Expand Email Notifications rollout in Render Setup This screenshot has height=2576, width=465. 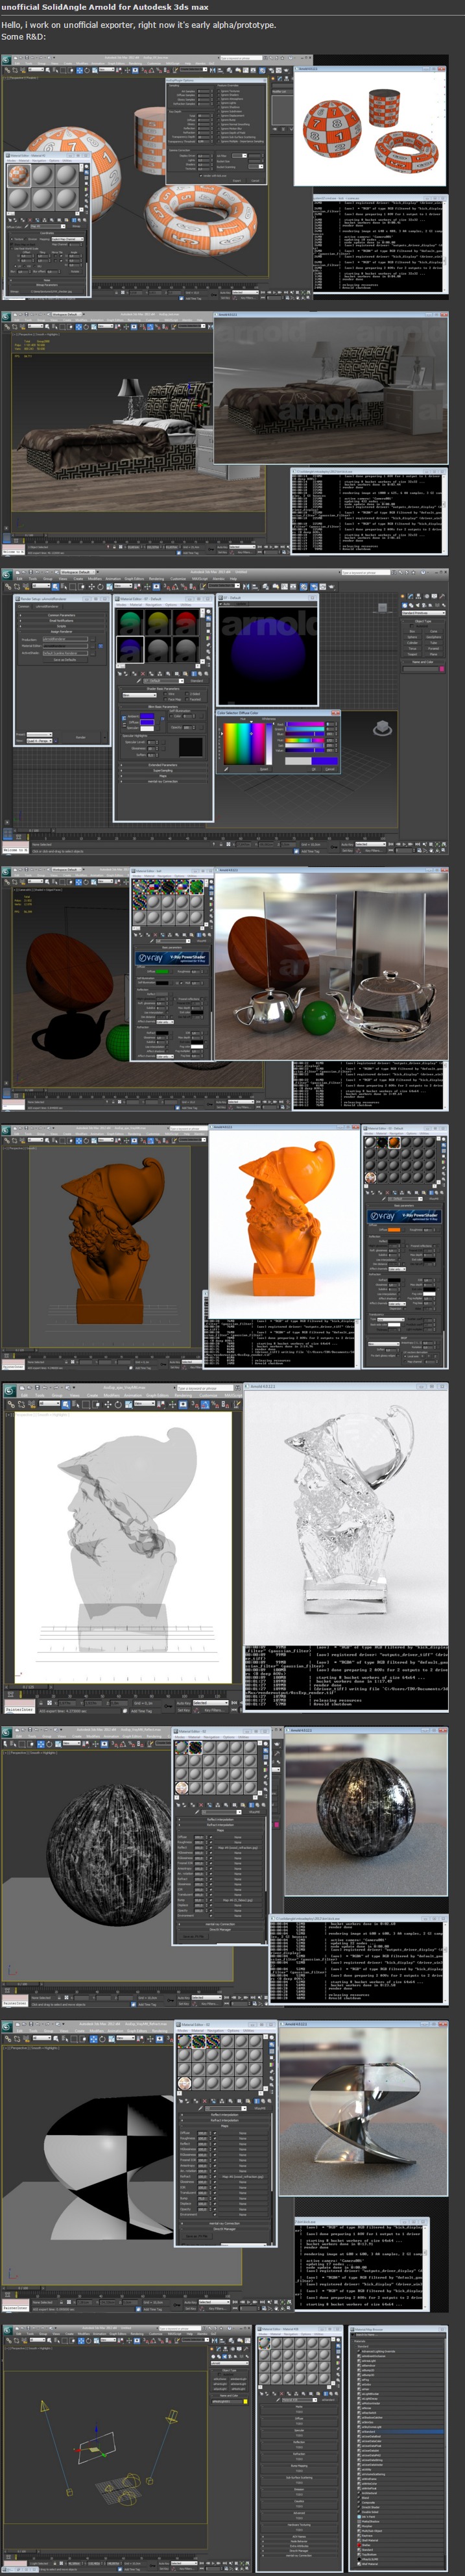click(x=61, y=621)
